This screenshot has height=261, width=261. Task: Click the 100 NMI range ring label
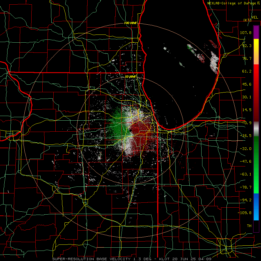pos(130,23)
